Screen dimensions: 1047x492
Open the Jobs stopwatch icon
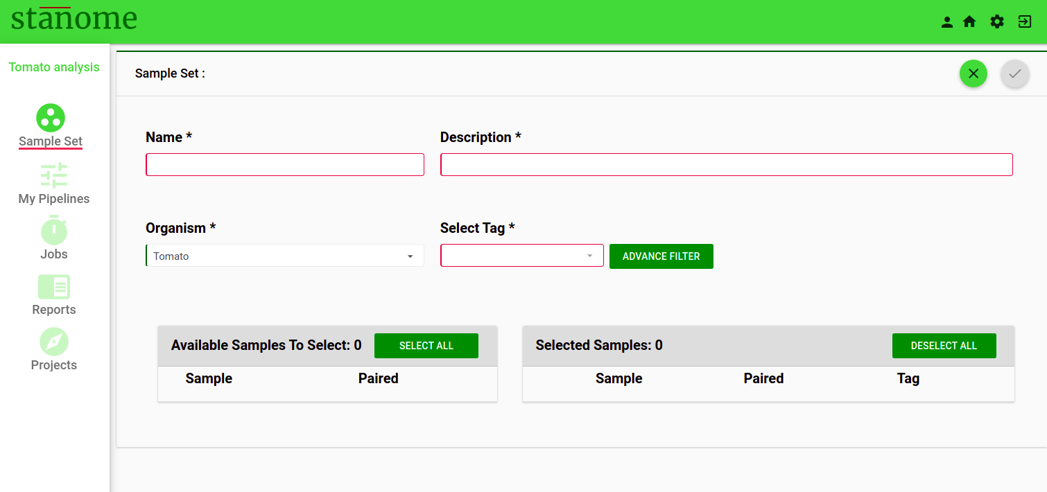[54, 230]
